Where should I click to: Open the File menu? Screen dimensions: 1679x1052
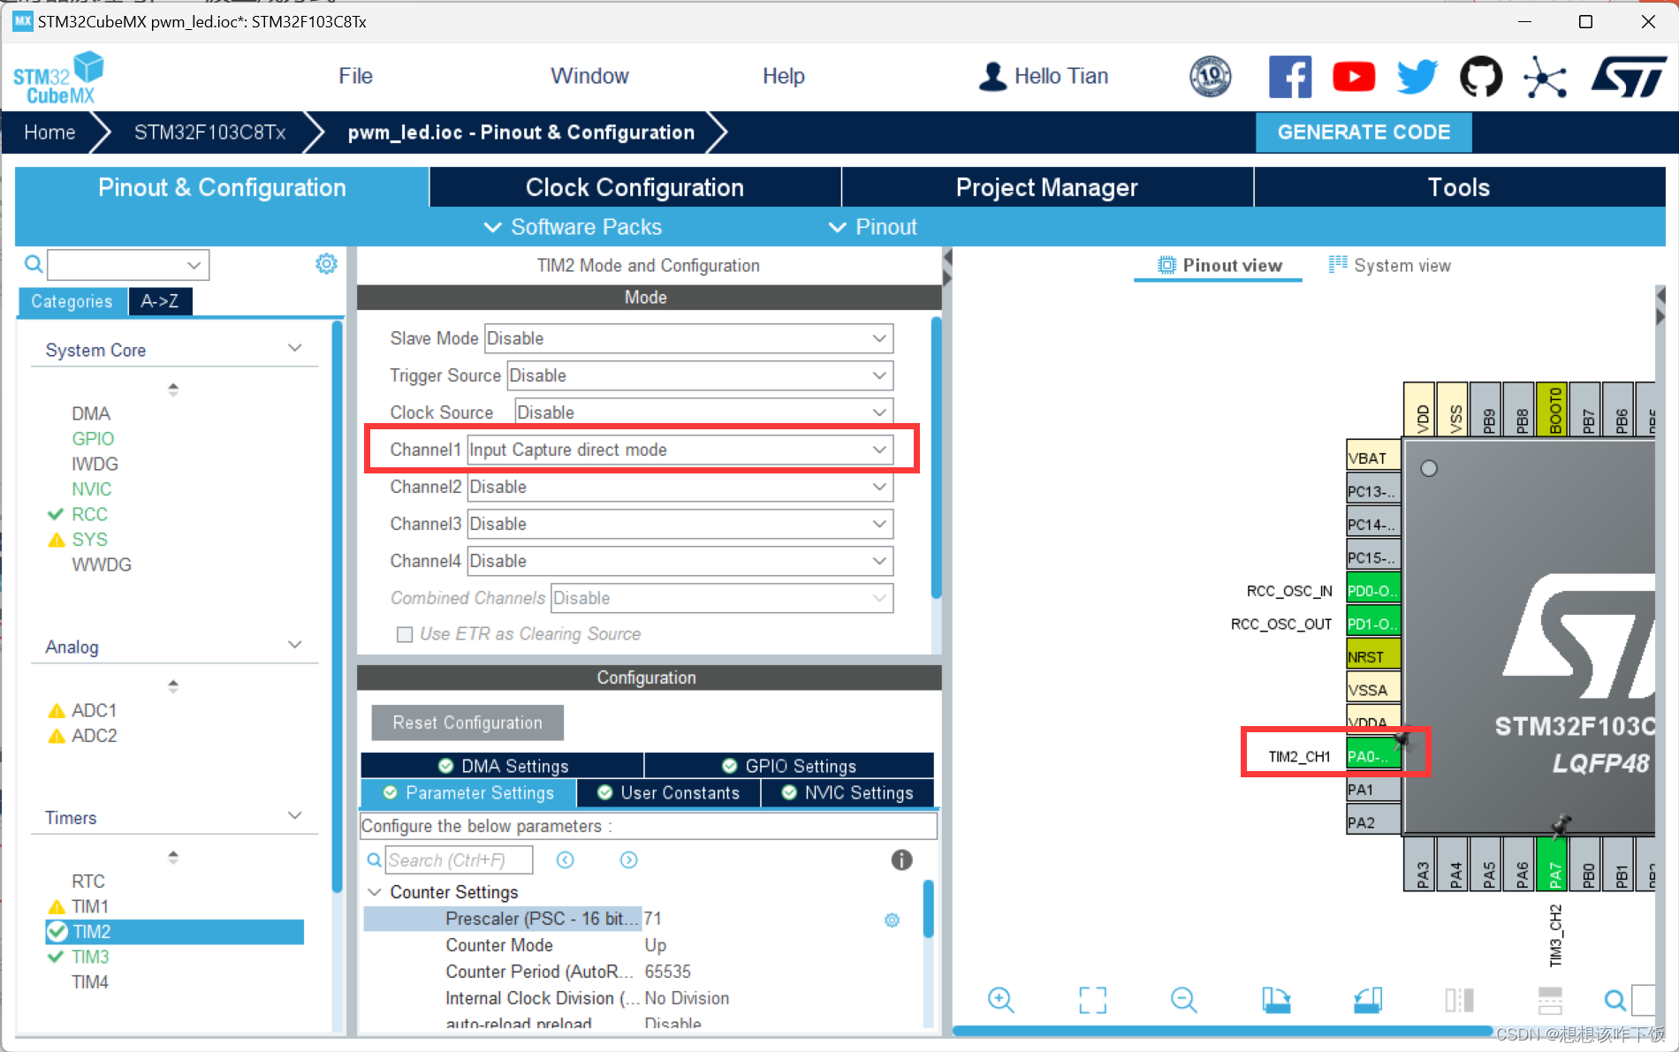[x=355, y=76]
